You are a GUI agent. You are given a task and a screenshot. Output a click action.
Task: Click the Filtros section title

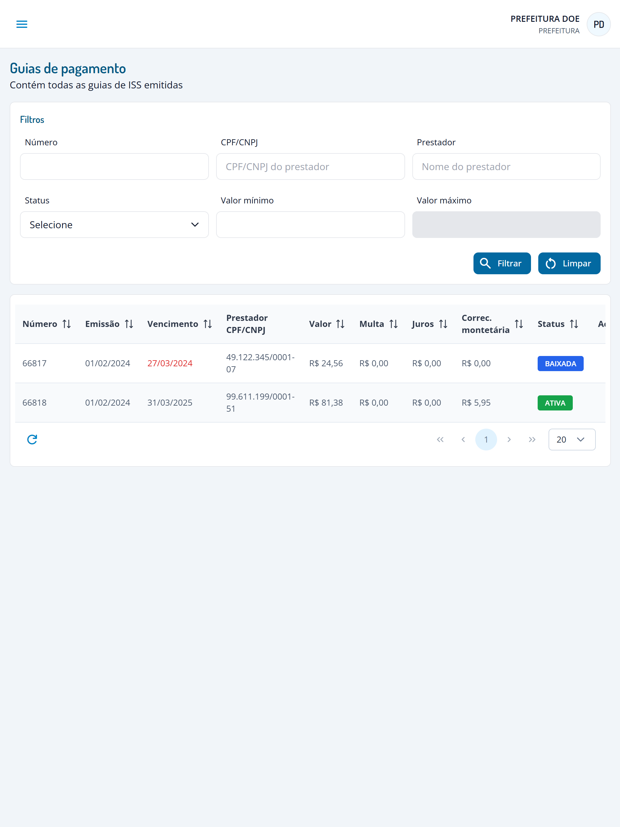pos(32,120)
